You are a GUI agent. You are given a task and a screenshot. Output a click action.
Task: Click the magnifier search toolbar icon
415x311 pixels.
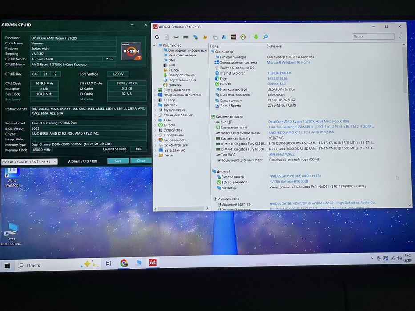265,37
